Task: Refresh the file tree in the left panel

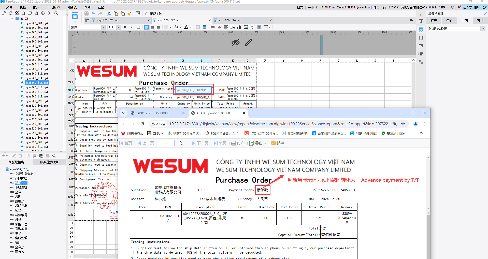Action: [x=10, y=13]
